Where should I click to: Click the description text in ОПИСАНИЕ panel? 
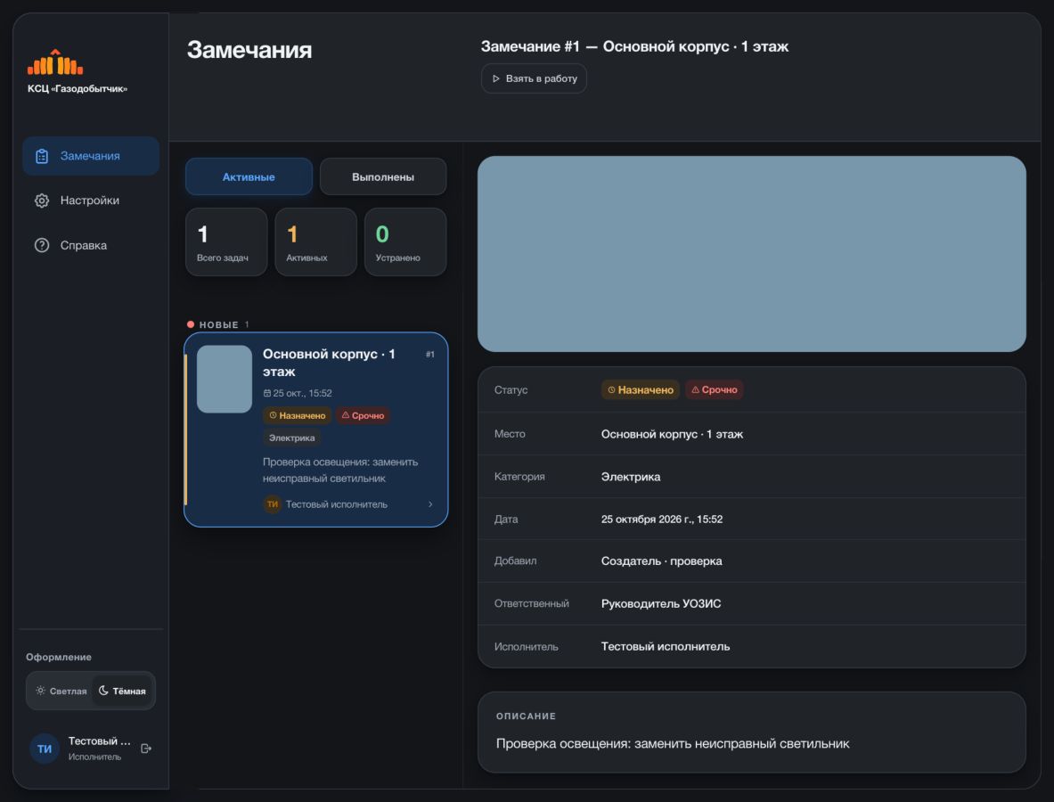[673, 743]
